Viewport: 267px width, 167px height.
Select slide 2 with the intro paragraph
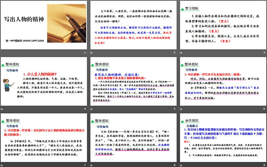point(133,27)
